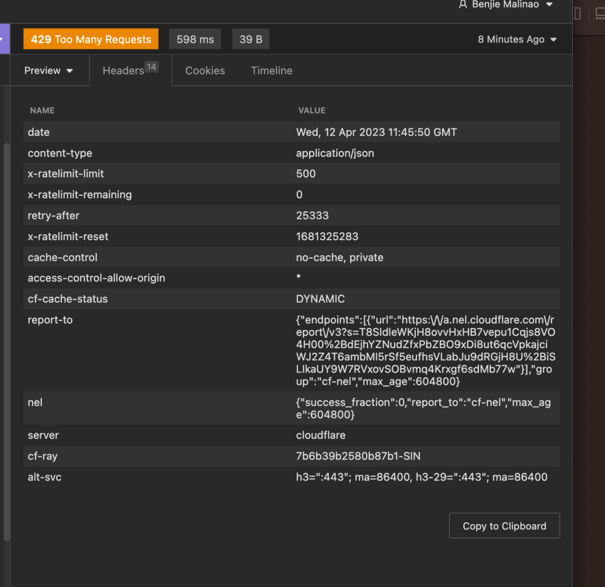Click the 39 B response size tag
This screenshot has height=587, width=605.
(251, 40)
